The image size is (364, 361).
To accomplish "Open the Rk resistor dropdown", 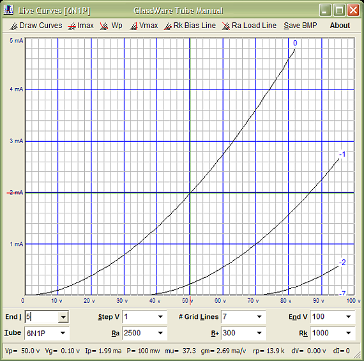I will pos(349,333).
